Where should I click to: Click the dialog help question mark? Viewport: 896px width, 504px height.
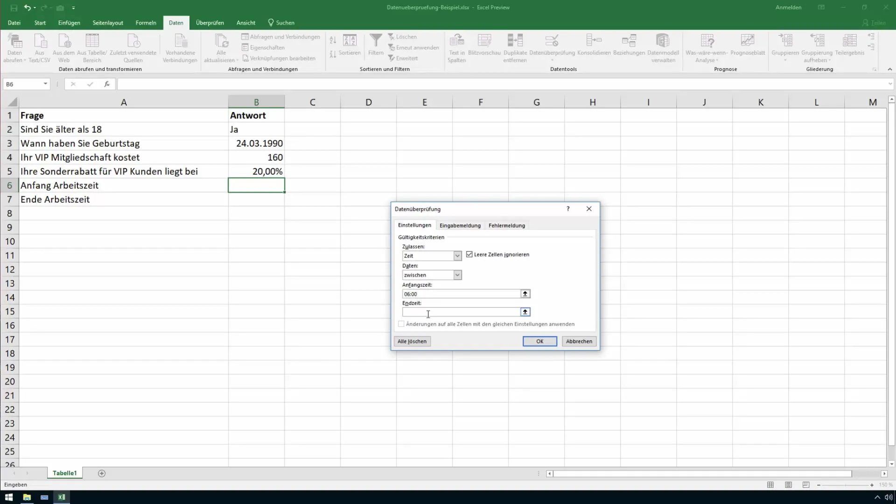tap(568, 209)
